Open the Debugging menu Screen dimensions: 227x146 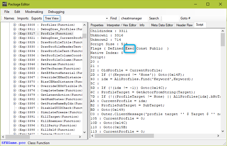click(56, 12)
